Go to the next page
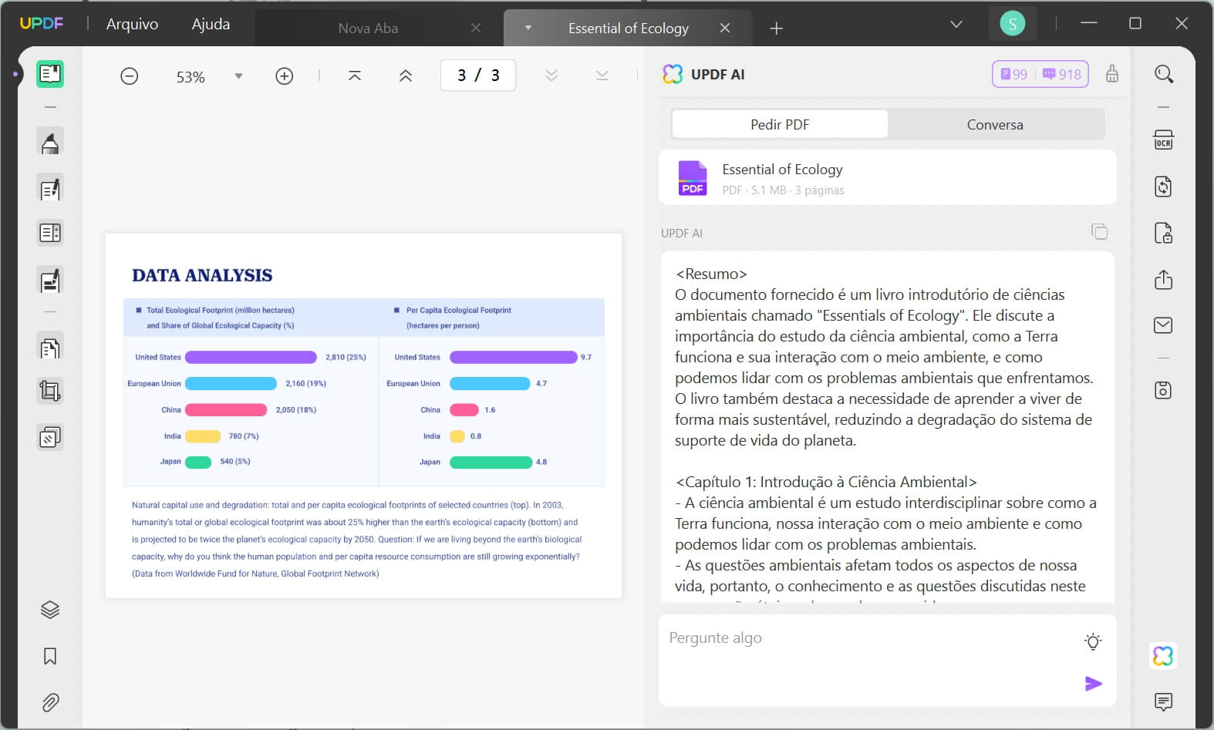This screenshot has height=730, width=1214. pos(551,76)
